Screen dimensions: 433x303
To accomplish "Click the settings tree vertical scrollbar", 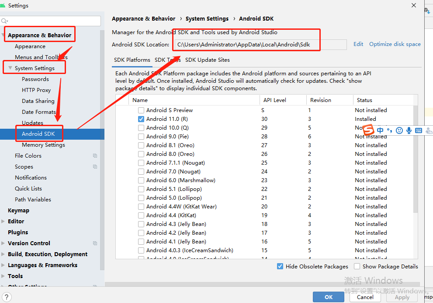I will pyautogui.click(x=102, y=149).
